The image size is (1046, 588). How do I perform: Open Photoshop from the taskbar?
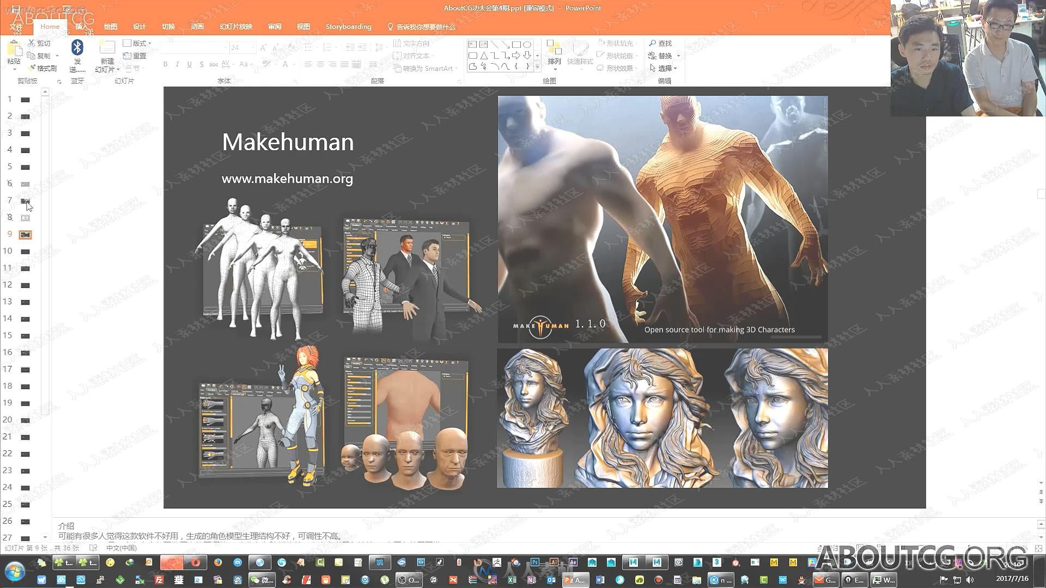click(x=535, y=562)
